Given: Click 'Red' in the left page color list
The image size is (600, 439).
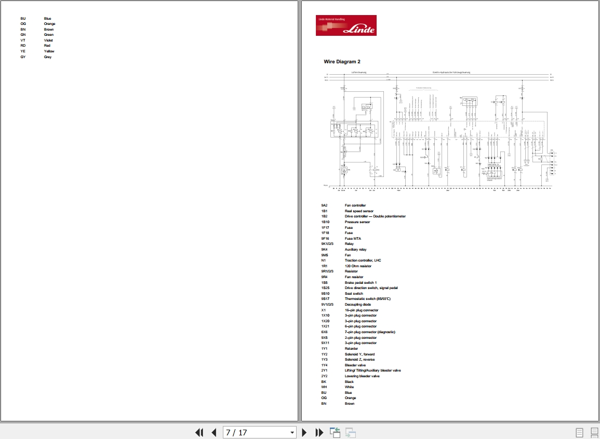Looking at the screenshot, I should [47, 46].
